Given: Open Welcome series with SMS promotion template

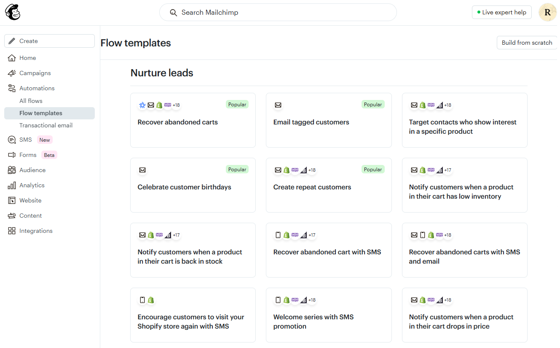Looking at the screenshot, I should point(329,315).
